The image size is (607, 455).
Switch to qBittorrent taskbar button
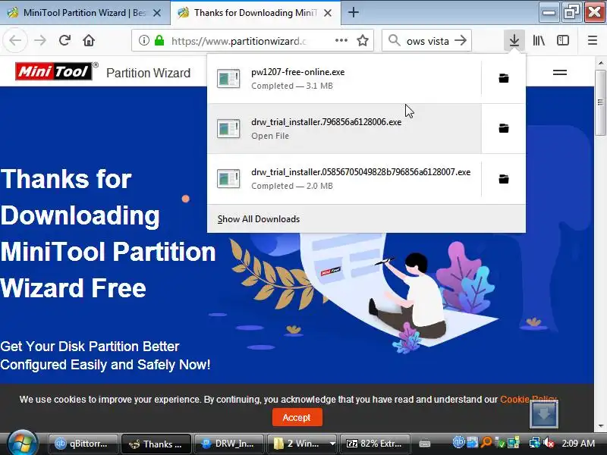(x=83, y=444)
